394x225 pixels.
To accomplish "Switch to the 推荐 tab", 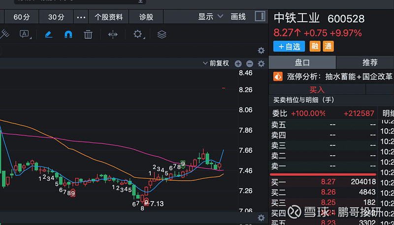I will (x=370, y=62).
